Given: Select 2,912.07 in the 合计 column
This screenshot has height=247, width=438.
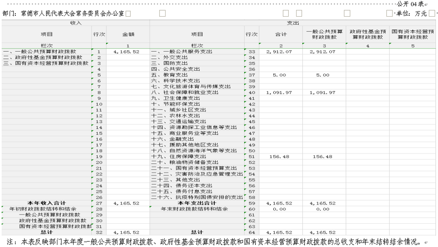Looking at the screenshot, I should click(279, 52).
